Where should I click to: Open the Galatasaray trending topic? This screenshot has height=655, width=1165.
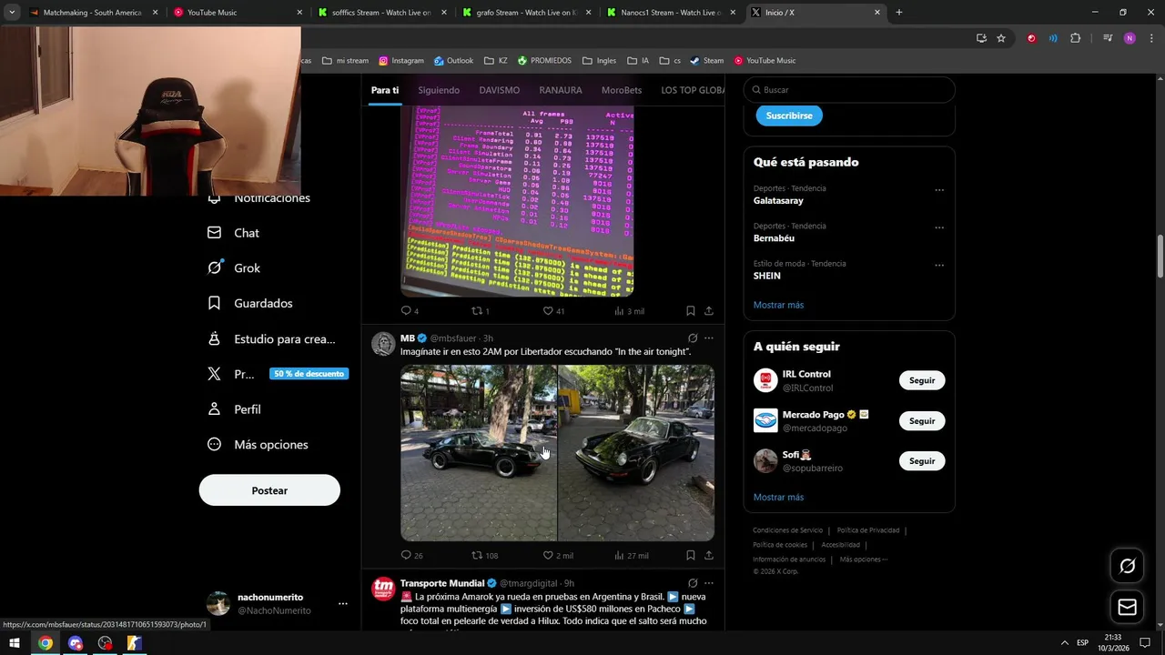click(778, 200)
